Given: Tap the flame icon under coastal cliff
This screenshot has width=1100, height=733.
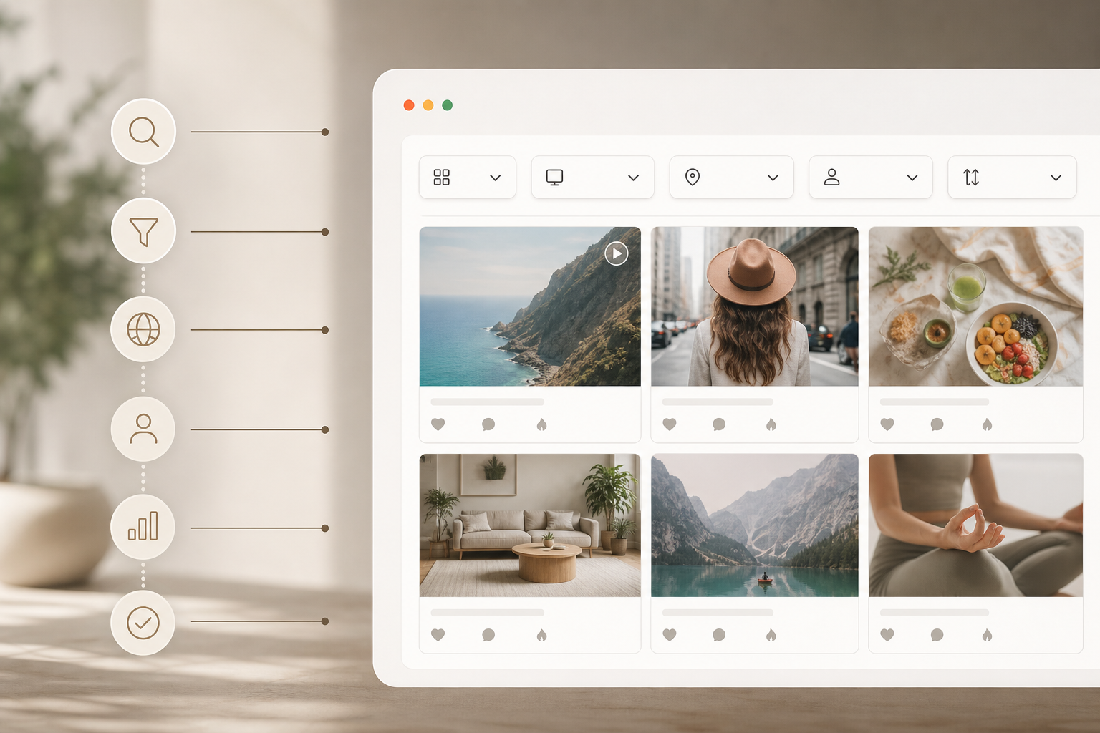Looking at the screenshot, I should click(x=541, y=424).
